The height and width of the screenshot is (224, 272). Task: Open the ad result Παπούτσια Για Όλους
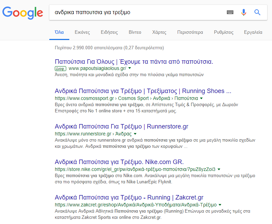134,62
